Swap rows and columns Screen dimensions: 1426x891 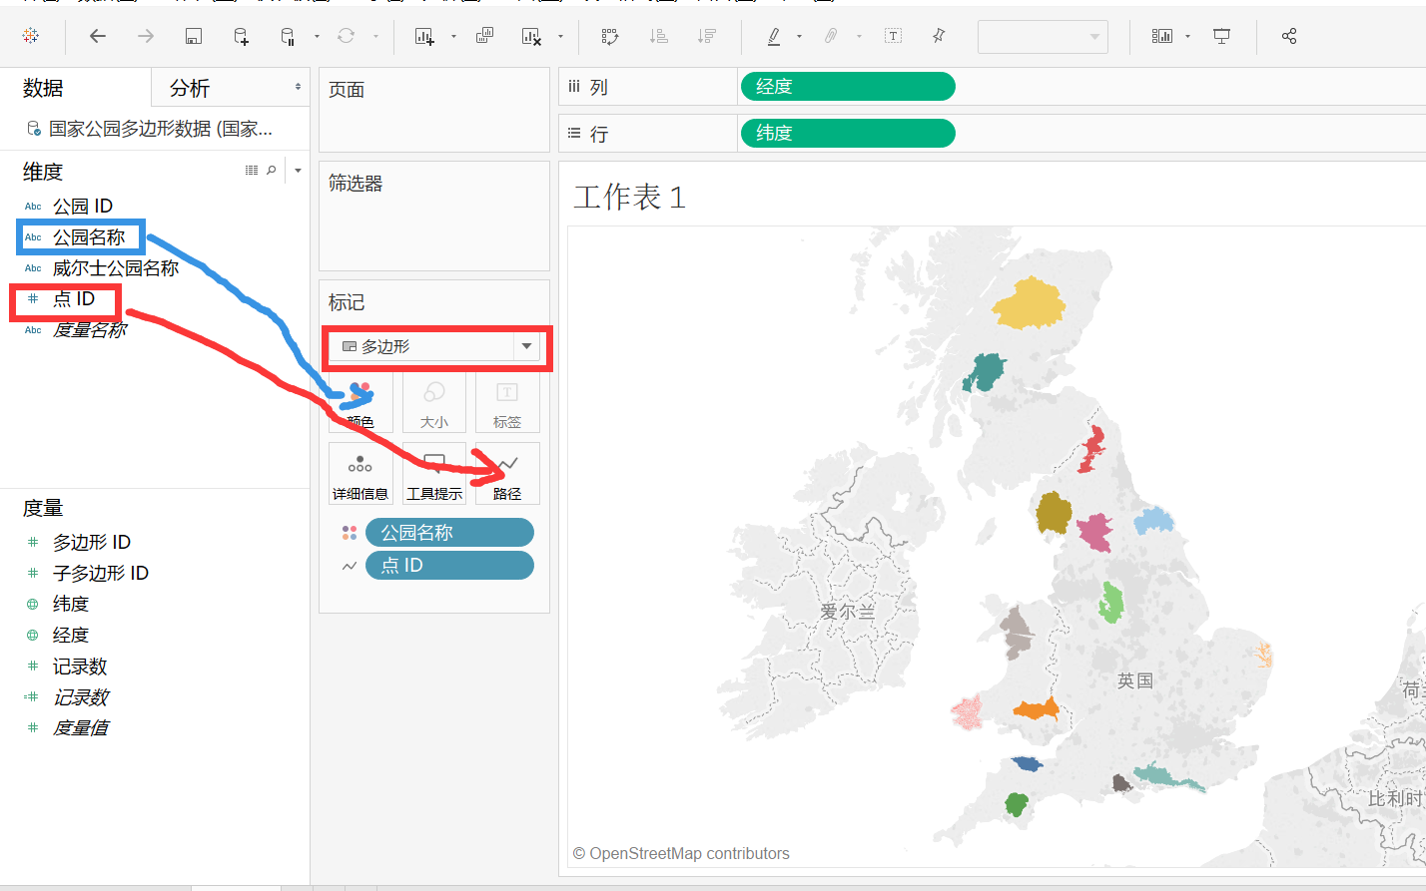coord(609,36)
